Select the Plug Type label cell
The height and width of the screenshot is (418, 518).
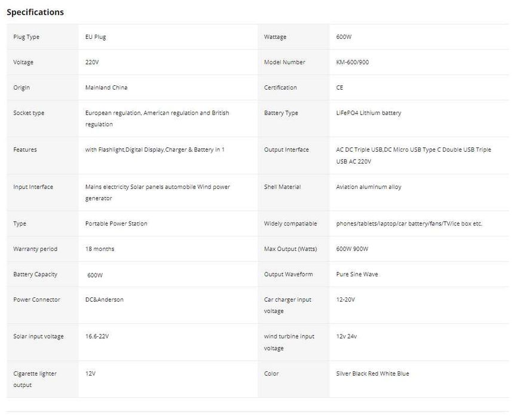coord(26,37)
